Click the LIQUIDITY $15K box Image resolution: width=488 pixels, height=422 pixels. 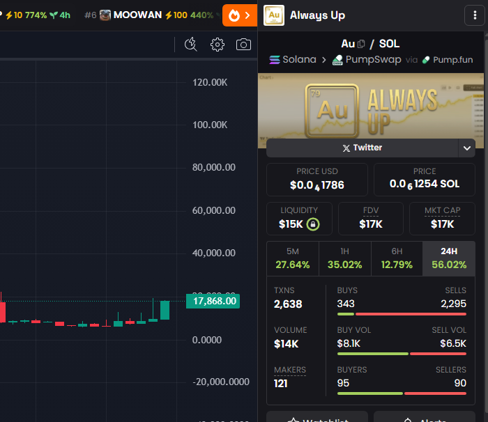pos(299,219)
